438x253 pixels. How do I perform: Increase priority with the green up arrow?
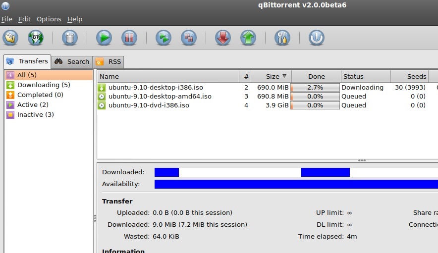(x=248, y=38)
